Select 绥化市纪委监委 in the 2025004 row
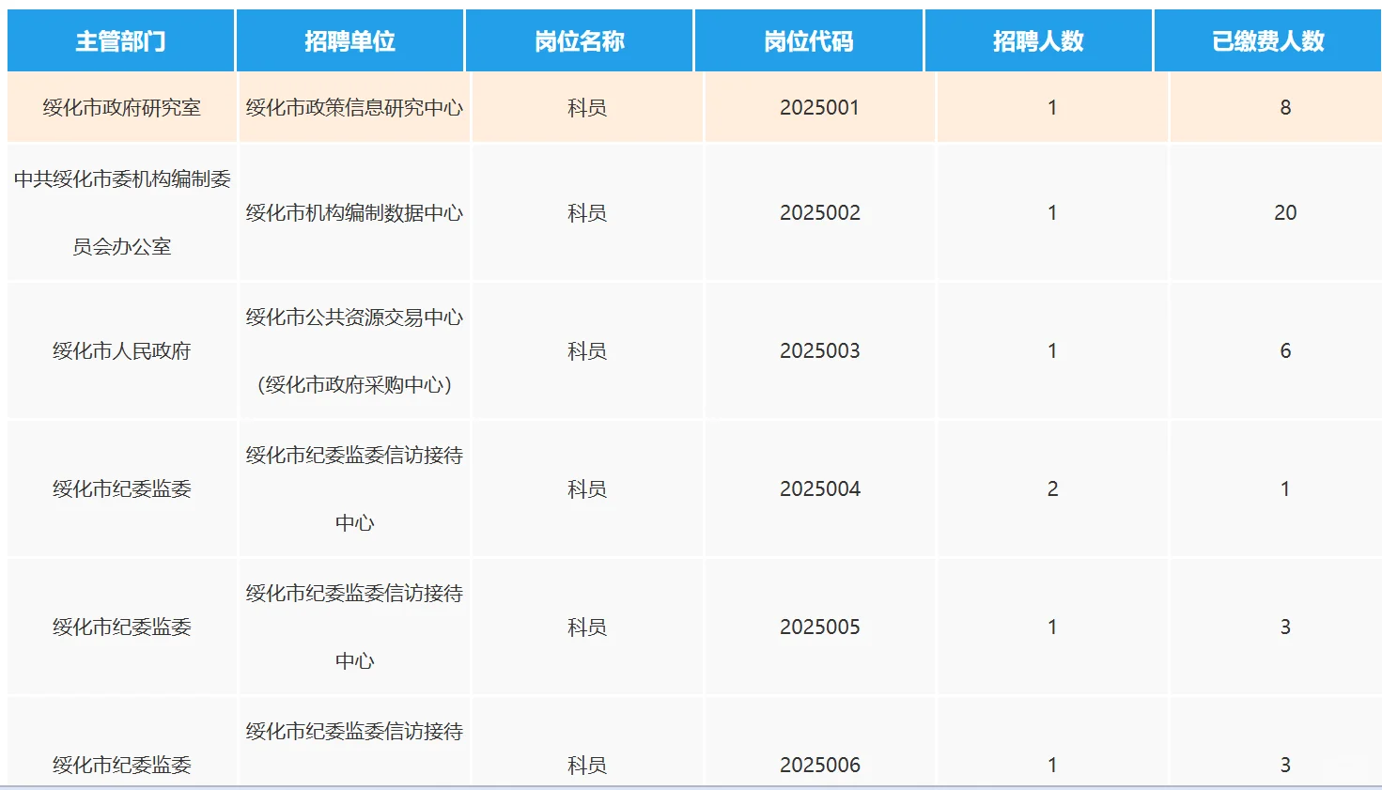The image size is (1382, 790). [122, 489]
